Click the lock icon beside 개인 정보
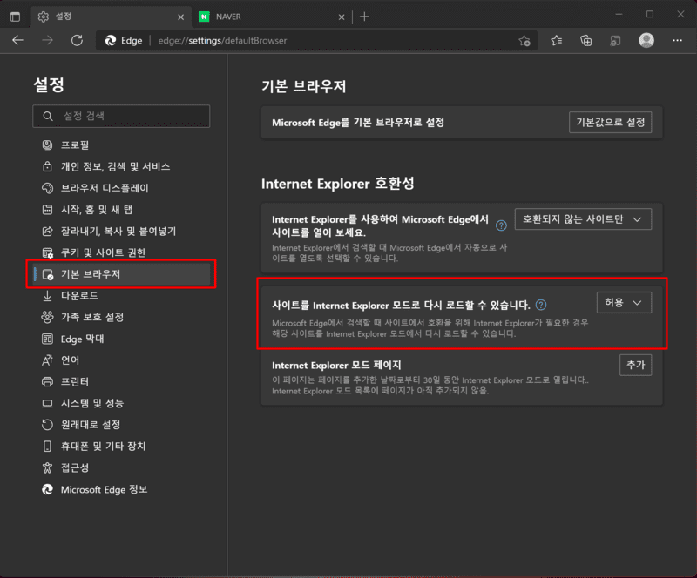The image size is (697, 578). (47, 166)
